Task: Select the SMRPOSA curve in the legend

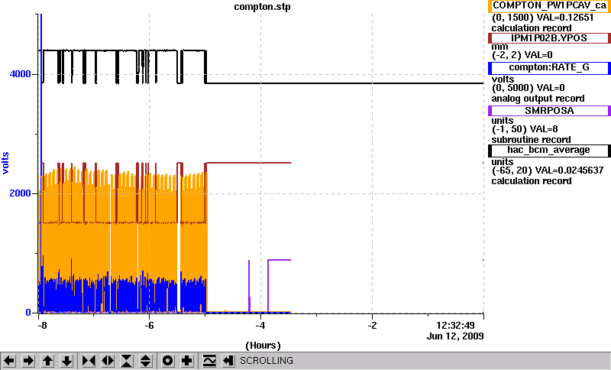Action: (x=549, y=111)
